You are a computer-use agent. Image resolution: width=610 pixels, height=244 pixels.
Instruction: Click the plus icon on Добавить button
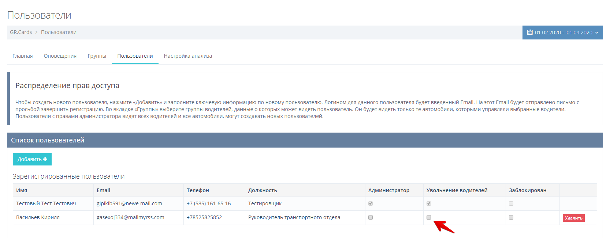point(45,159)
